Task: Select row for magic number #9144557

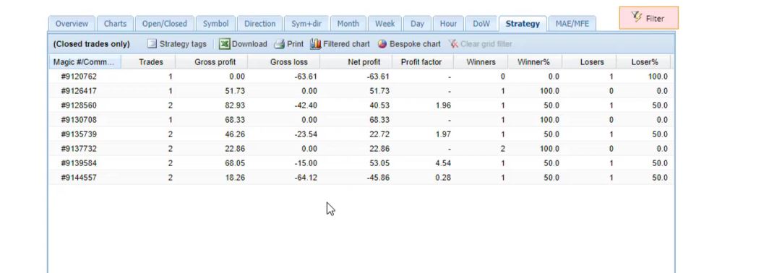Action: (361, 178)
